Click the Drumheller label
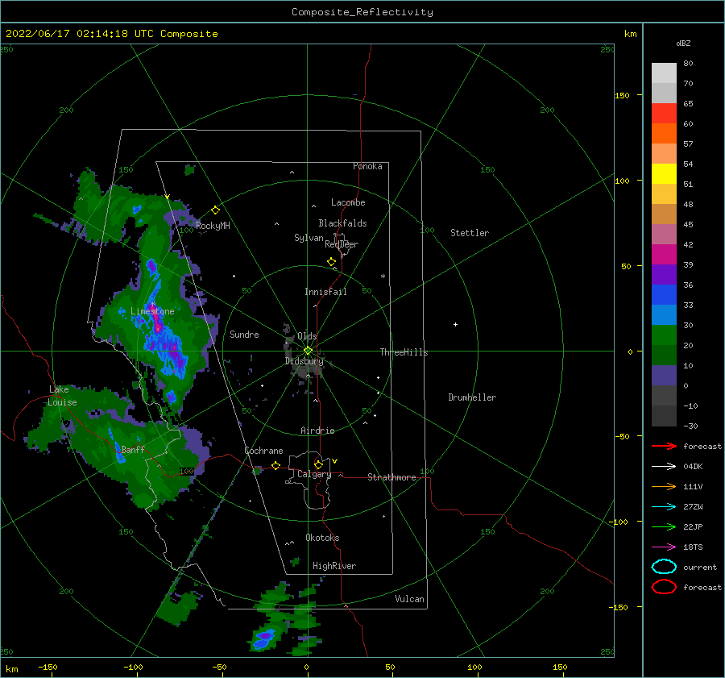 tap(472, 397)
